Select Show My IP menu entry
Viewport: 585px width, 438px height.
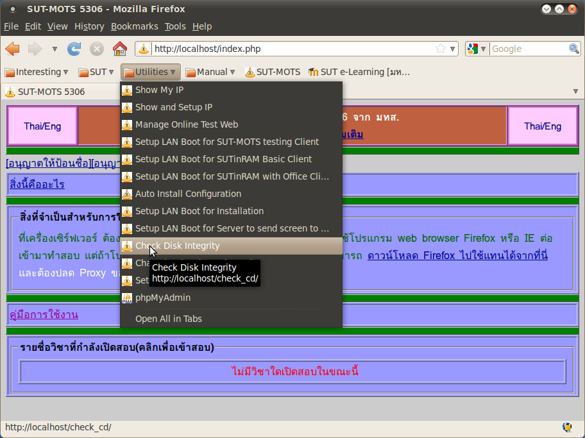(x=231, y=90)
